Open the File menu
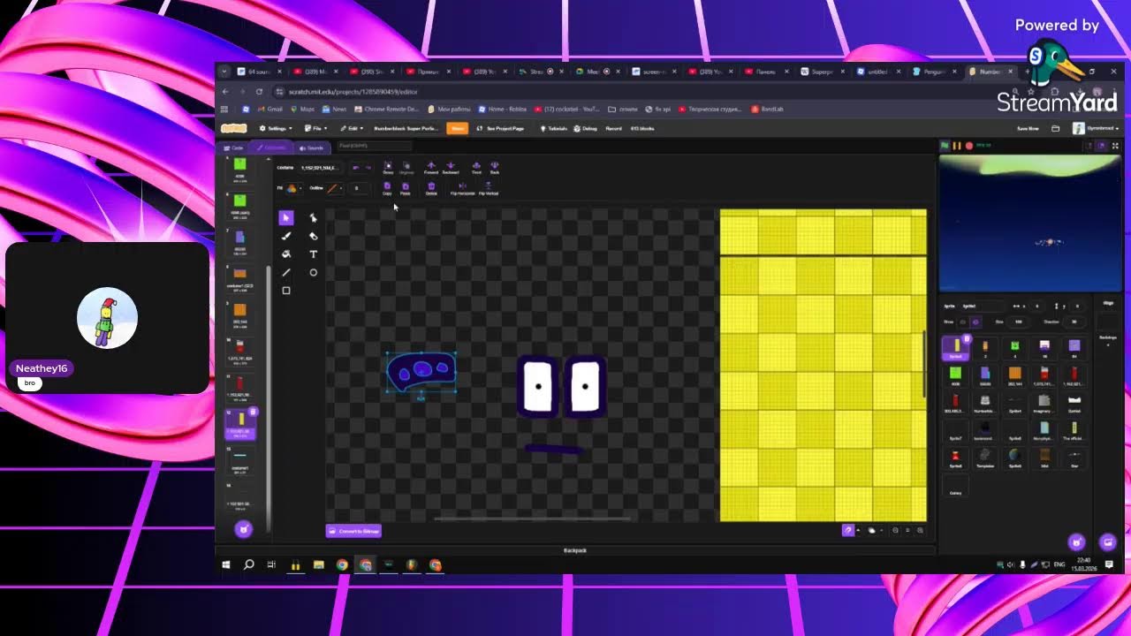The width and height of the screenshot is (1131, 636). pyautogui.click(x=315, y=128)
